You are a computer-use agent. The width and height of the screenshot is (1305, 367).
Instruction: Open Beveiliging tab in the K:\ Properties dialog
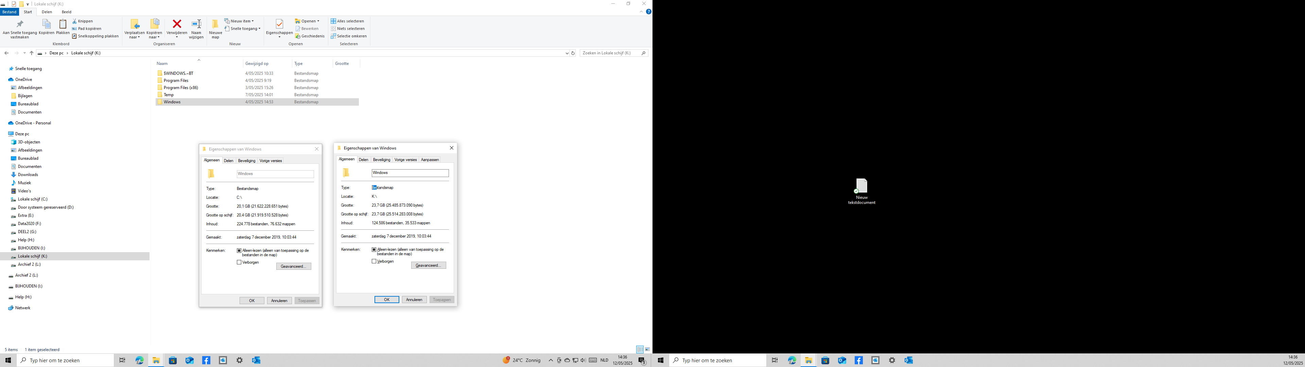tap(381, 160)
